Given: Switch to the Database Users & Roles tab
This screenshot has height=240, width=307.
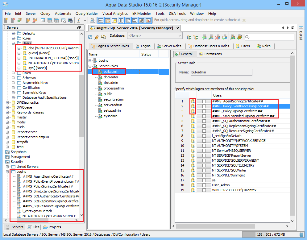Looking at the screenshot, I should tap(209, 46).
